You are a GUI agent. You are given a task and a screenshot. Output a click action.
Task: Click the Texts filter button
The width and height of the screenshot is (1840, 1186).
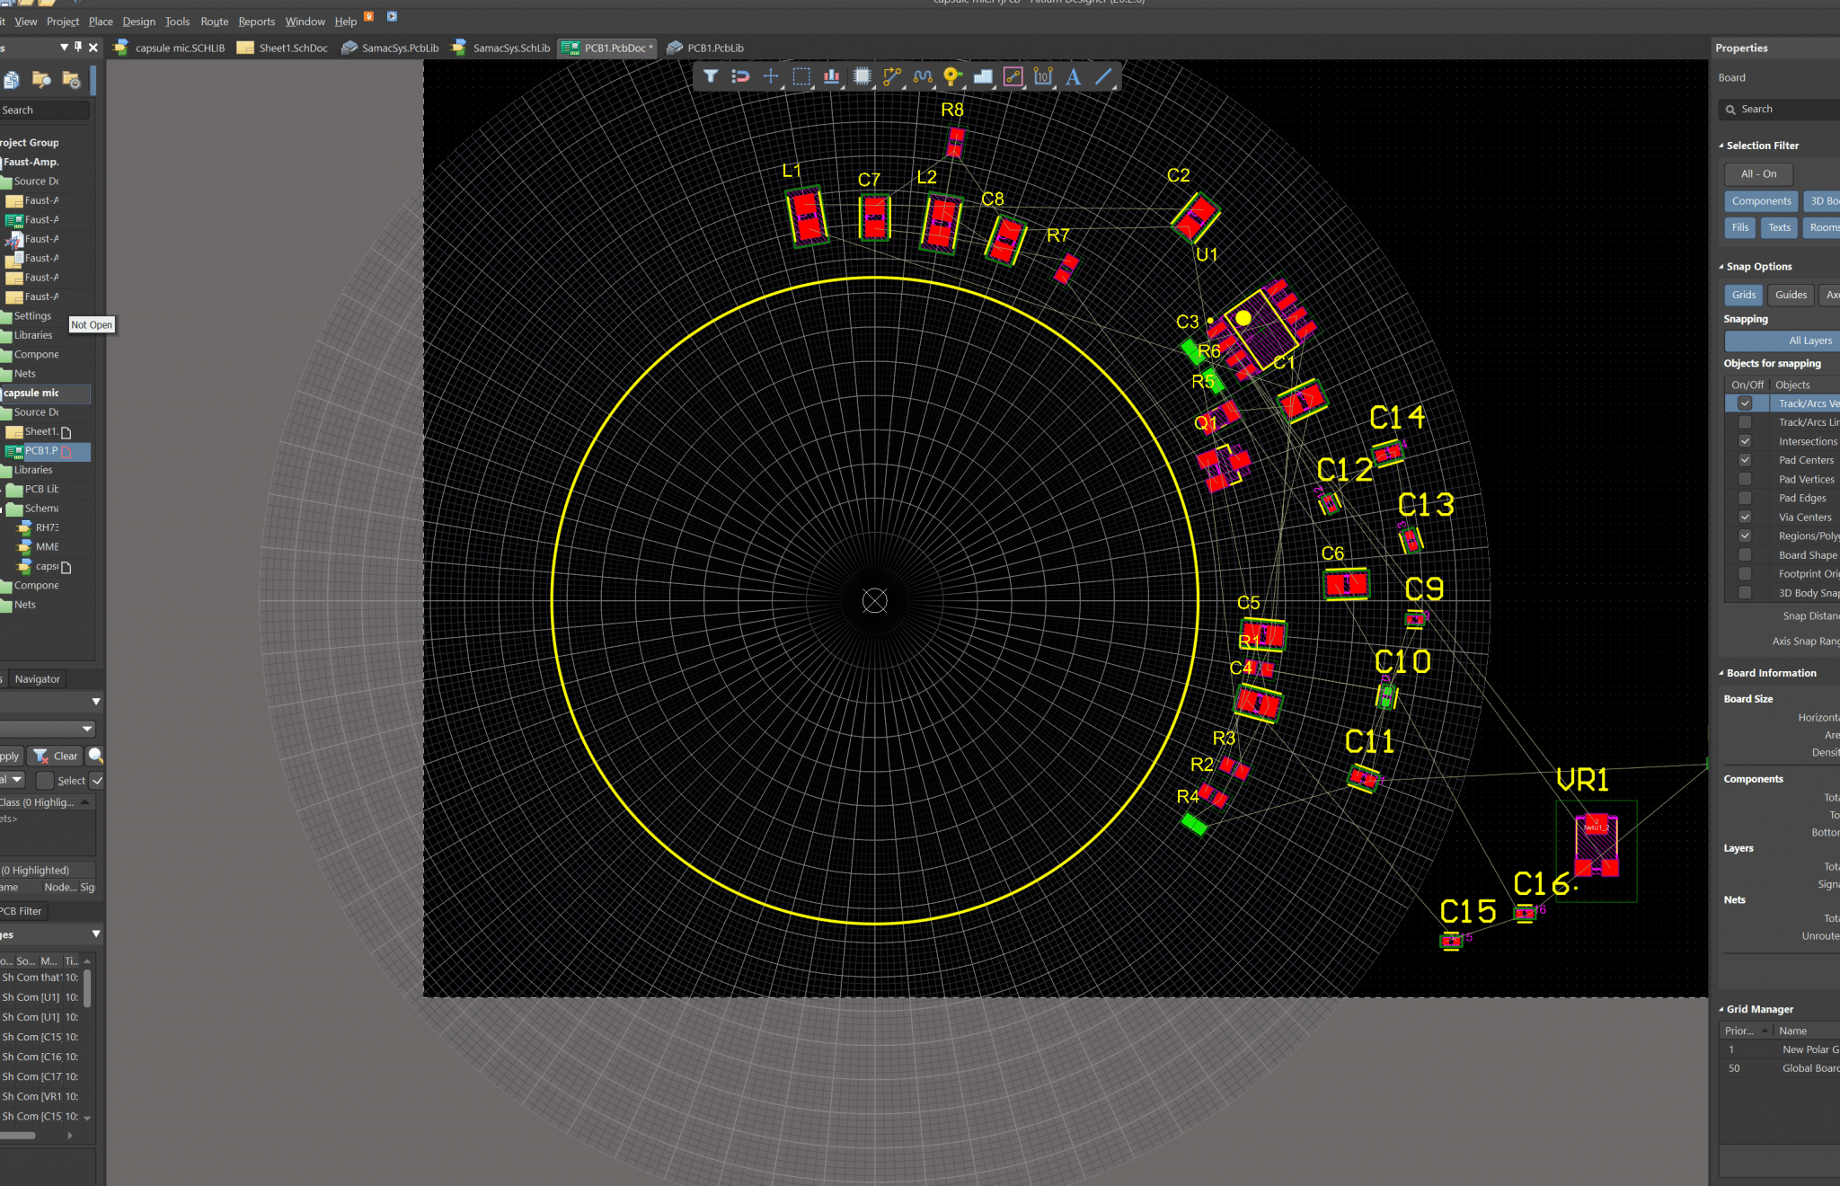click(x=1779, y=227)
